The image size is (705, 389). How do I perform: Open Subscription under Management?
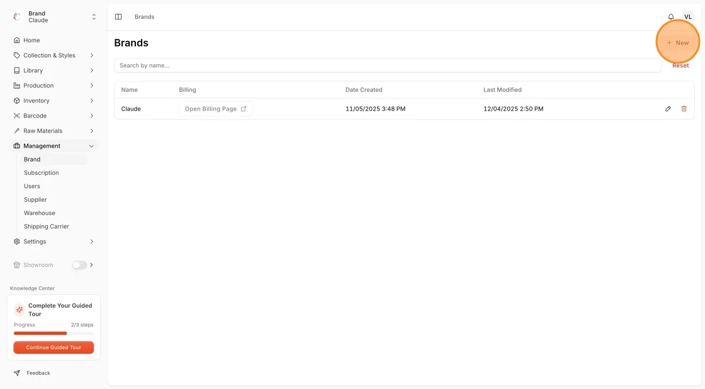(42, 173)
